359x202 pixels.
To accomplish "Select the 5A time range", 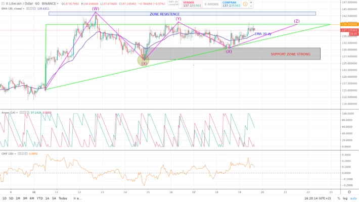I will [x=54, y=198].
